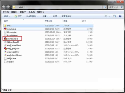Expand the Wbjj breadcrumb arrow
This screenshot has height=93, width=125.
click(x=25, y=7)
